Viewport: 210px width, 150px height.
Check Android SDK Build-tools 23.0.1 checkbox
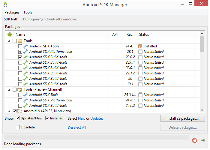click(20, 62)
